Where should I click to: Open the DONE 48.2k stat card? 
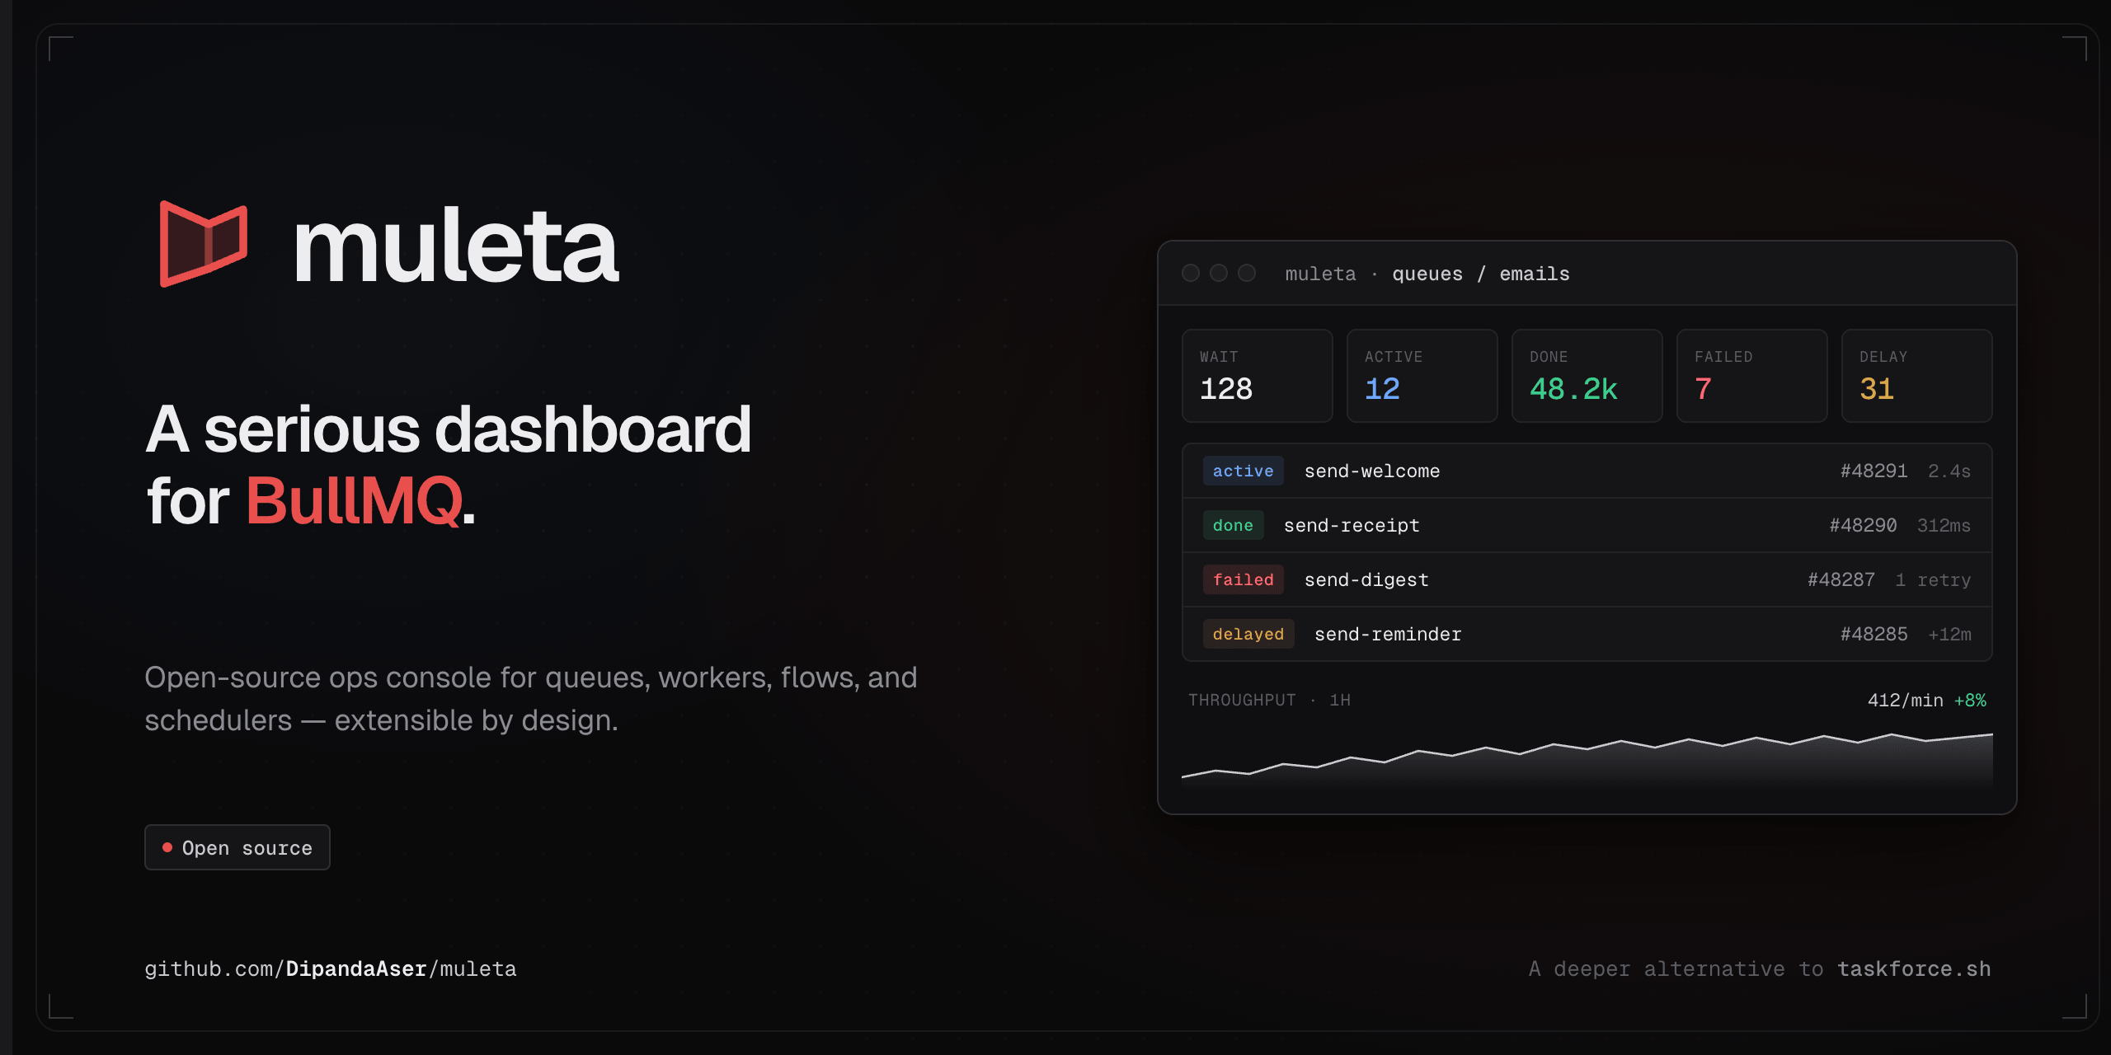point(1587,376)
